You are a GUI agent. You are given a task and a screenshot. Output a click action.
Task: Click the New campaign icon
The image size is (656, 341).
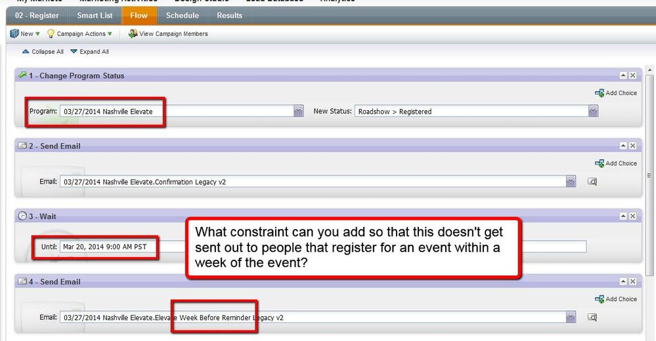14,33
